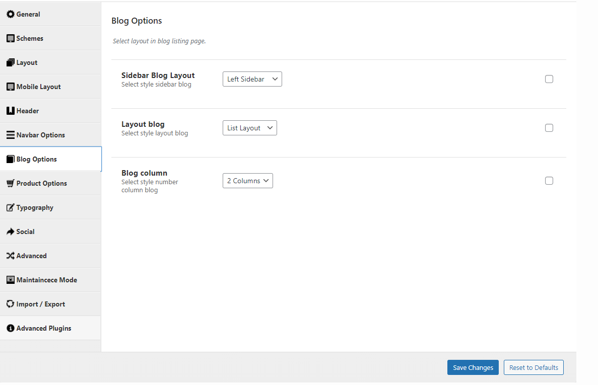598x385 pixels.
Task: Open the List Layout dropdown
Action: click(x=249, y=128)
